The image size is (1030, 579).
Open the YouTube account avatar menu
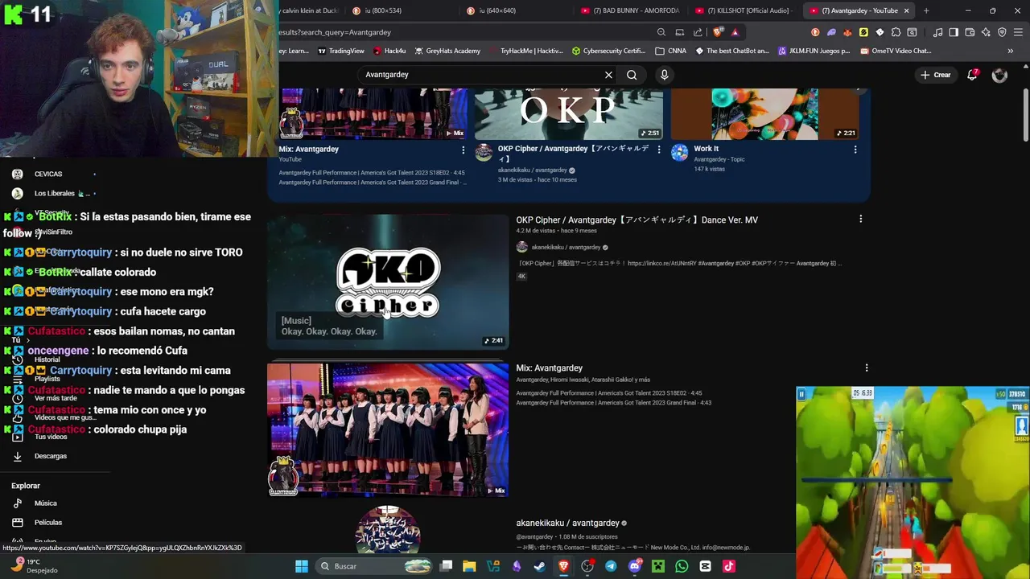999,75
